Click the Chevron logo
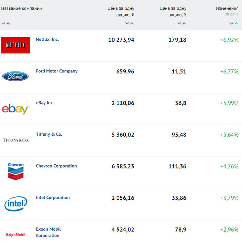The width and height of the screenshot is (242, 244). pos(16,172)
